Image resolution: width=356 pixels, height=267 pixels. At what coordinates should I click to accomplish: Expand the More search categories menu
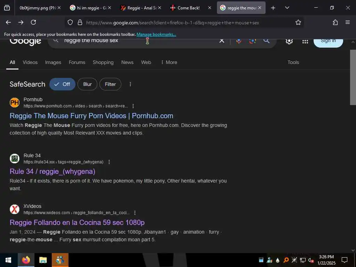pyautogui.click(x=169, y=62)
